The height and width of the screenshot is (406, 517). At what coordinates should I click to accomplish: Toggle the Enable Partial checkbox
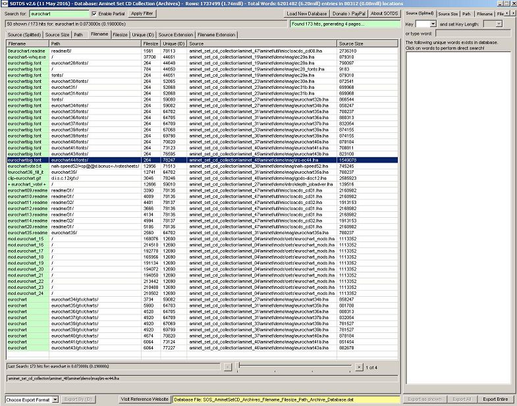click(x=94, y=13)
